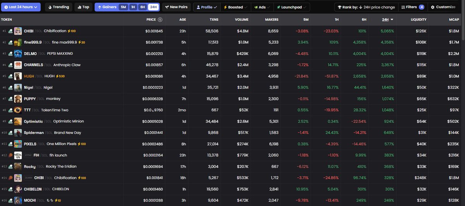The width and height of the screenshot is (465, 206).
Task: Click the Spiderman token avatar
Action: pyautogui.click(x=18, y=133)
